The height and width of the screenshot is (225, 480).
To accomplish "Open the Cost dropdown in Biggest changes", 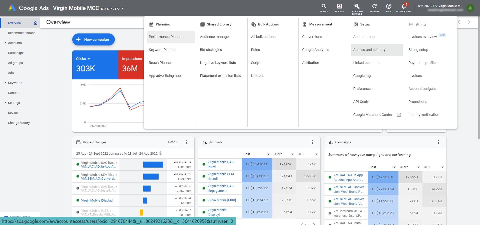I will (x=173, y=142).
